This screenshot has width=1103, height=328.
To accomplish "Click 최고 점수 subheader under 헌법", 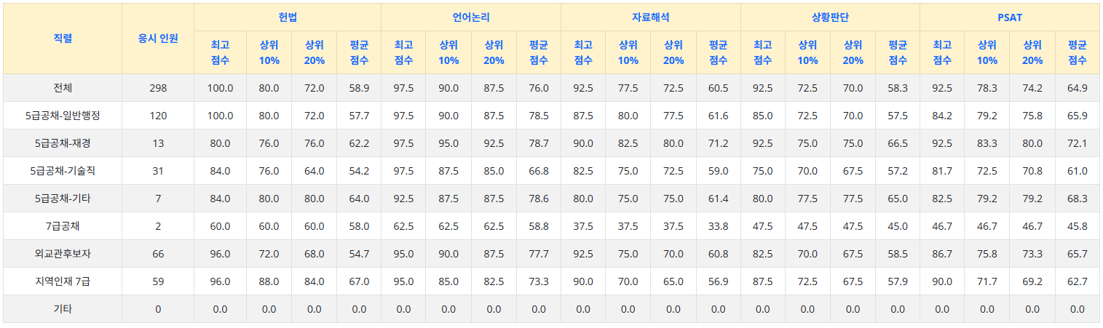I will tap(220, 52).
